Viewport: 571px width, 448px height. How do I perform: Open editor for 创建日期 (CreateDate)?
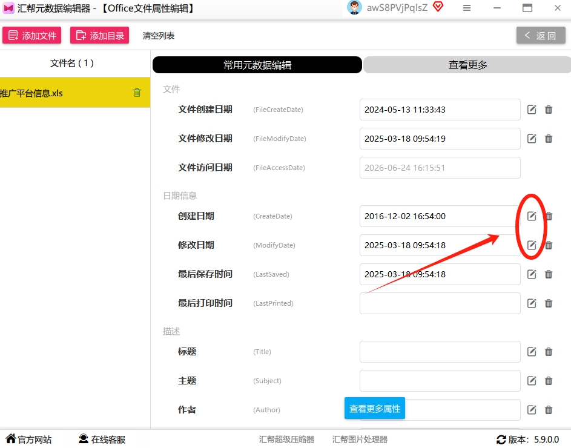pos(532,216)
